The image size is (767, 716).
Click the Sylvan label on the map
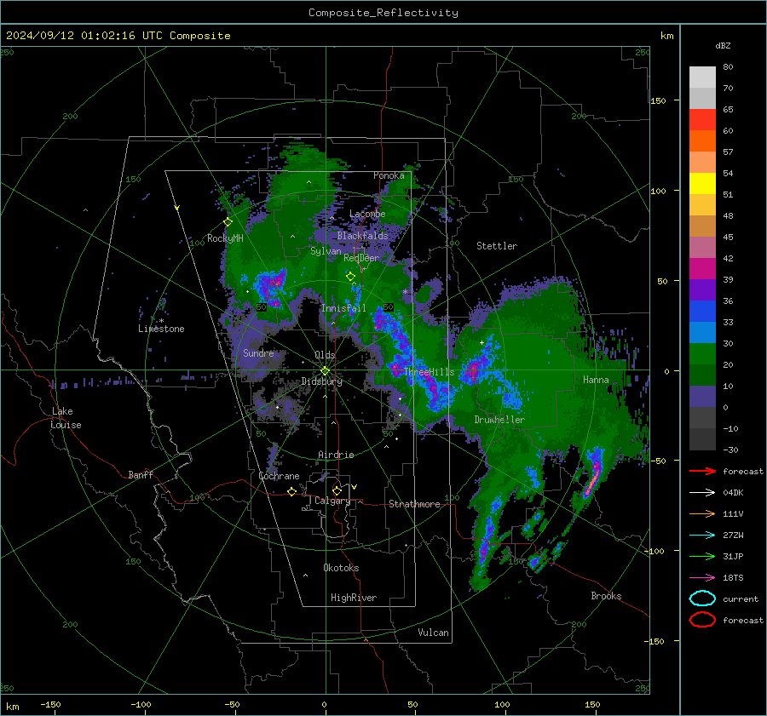point(326,251)
